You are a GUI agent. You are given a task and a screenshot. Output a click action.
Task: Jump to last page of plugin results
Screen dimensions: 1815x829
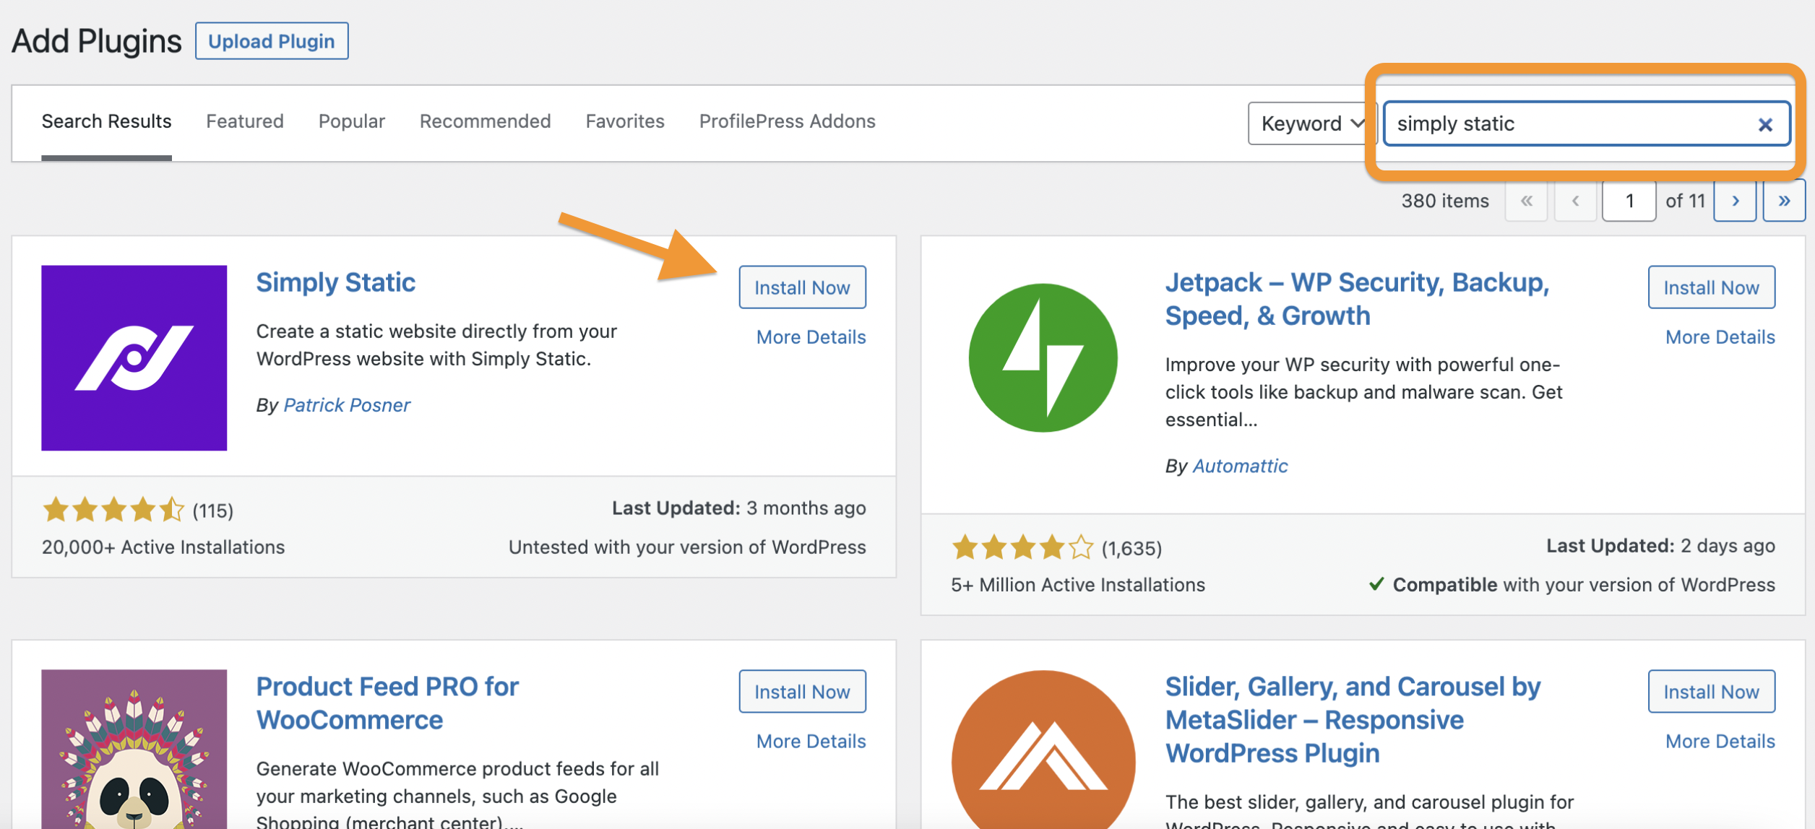click(1784, 201)
